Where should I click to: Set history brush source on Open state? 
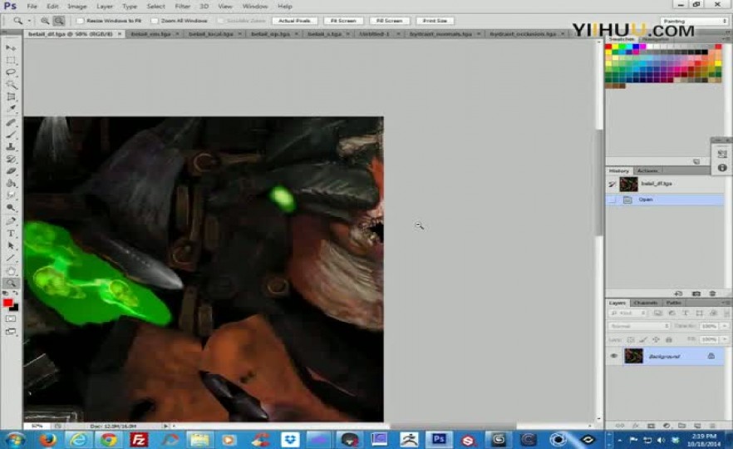pos(612,200)
